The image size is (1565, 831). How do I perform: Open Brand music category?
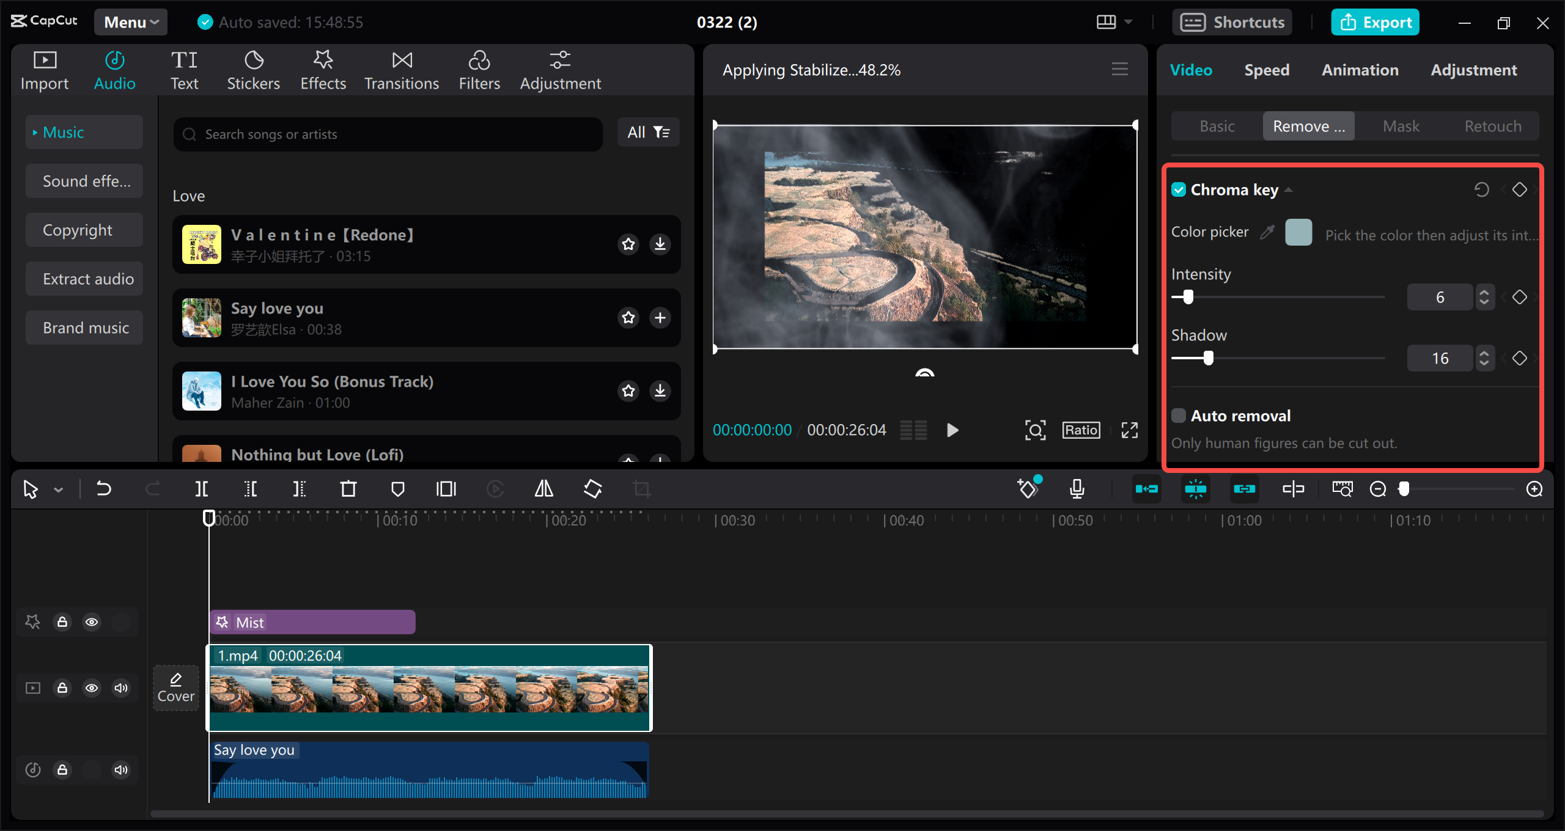coord(84,328)
